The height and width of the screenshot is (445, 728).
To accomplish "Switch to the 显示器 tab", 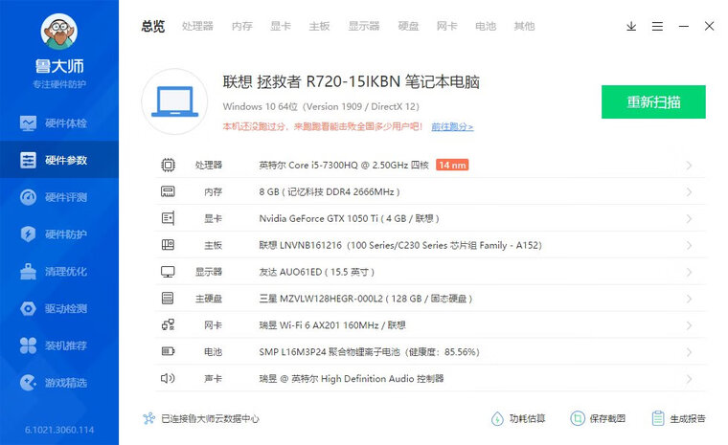I will 363,26.
